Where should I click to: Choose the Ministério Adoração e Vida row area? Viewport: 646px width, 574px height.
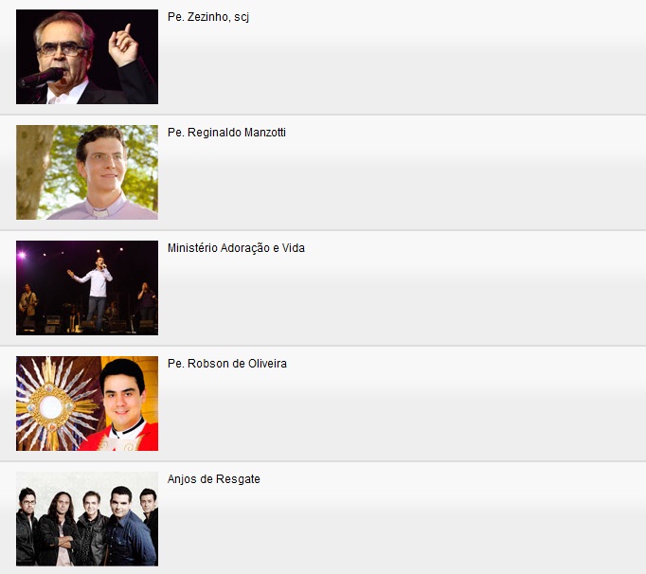323,288
